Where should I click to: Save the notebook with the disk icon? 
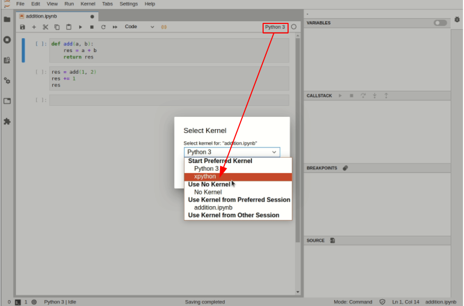click(22, 27)
